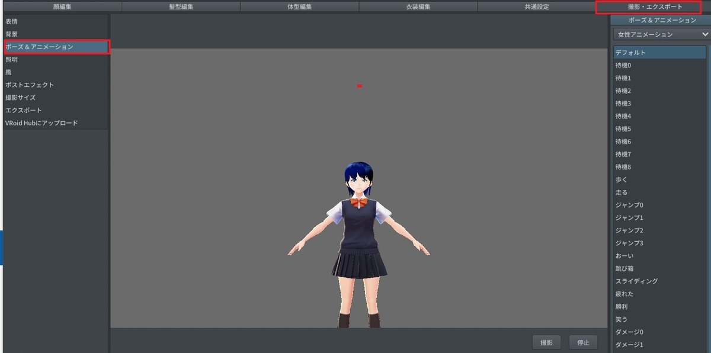Click the 停止 button
The height and width of the screenshot is (353, 711).
(x=584, y=342)
